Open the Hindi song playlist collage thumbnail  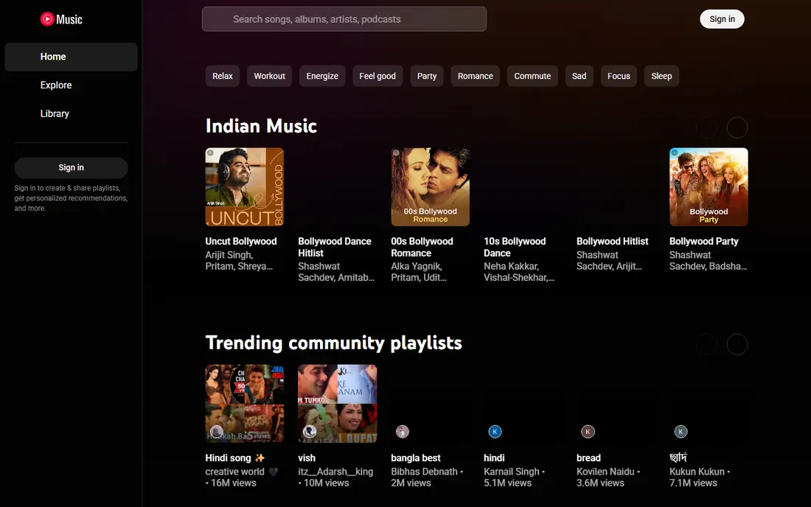(245, 404)
